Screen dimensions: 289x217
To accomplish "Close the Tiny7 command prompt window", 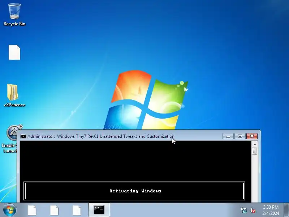I will coord(252,136).
